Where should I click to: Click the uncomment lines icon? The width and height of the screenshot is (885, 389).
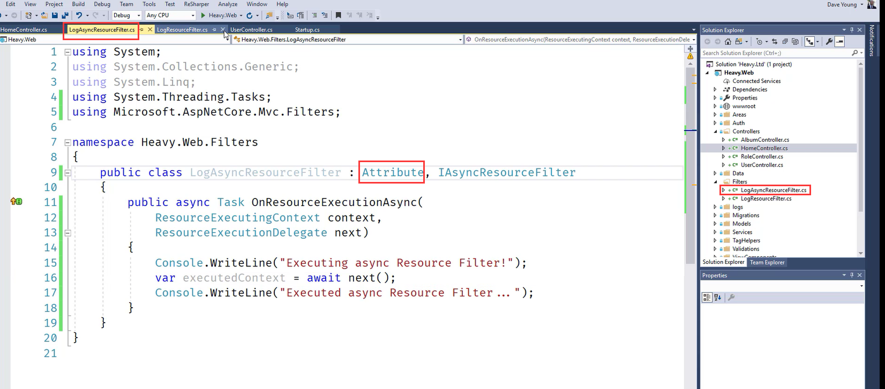coord(325,16)
